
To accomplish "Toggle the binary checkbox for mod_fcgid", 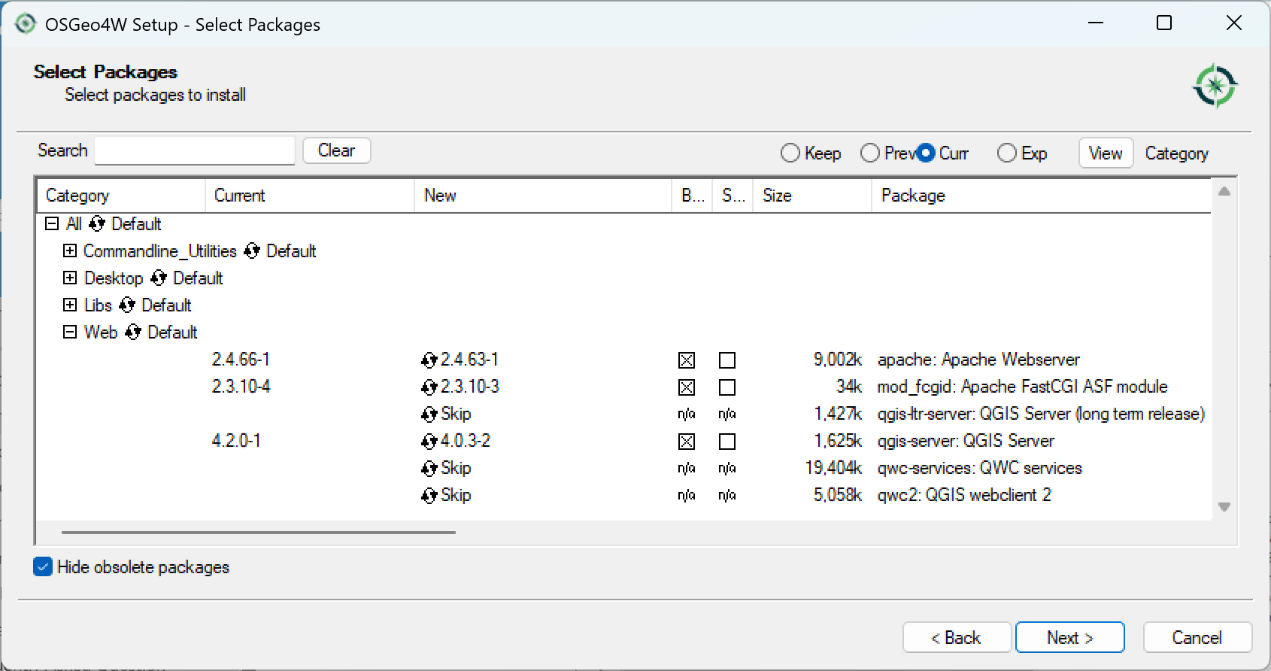I will click(687, 387).
